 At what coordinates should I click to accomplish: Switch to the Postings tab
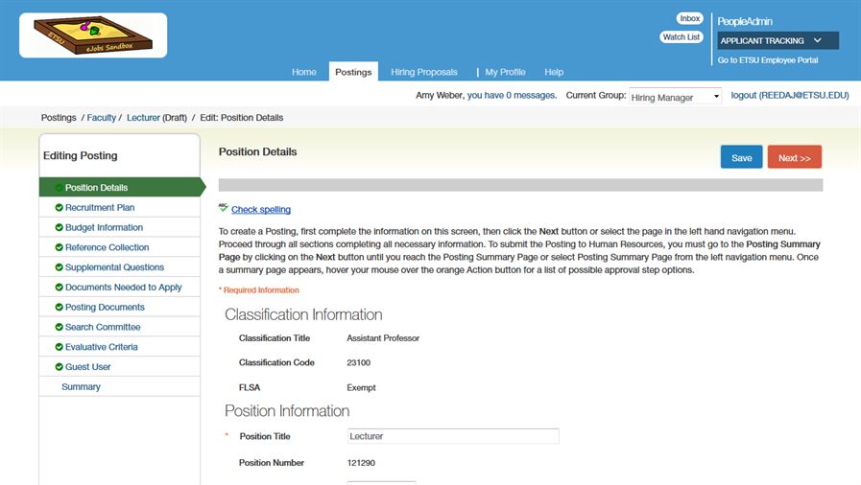tap(353, 72)
